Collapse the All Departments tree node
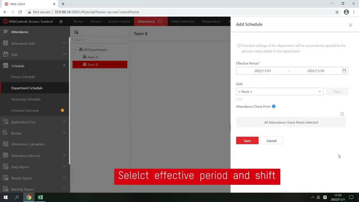The width and height of the screenshot is (359, 202). point(75,50)
